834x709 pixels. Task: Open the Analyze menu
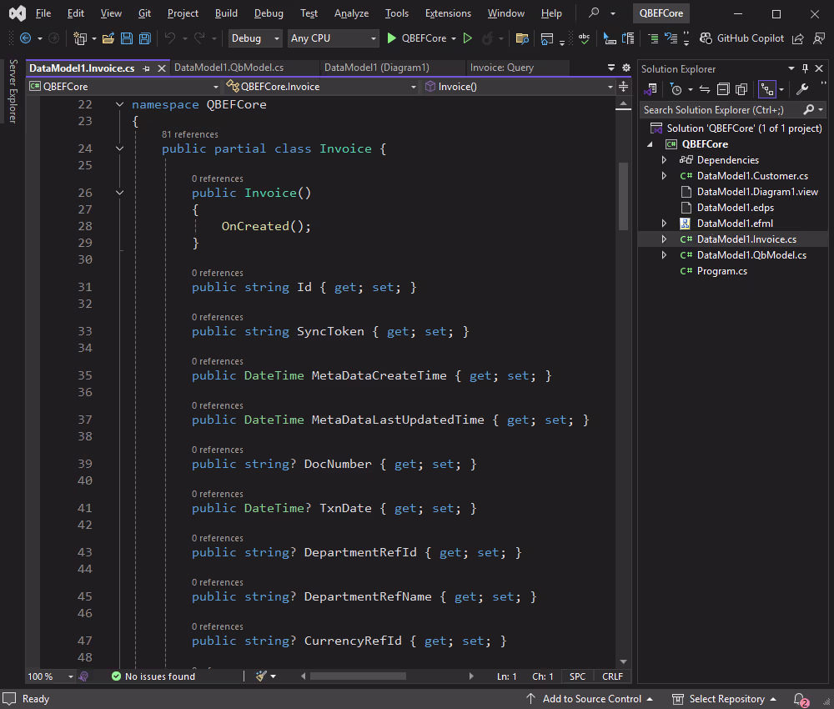coord(351,13)
